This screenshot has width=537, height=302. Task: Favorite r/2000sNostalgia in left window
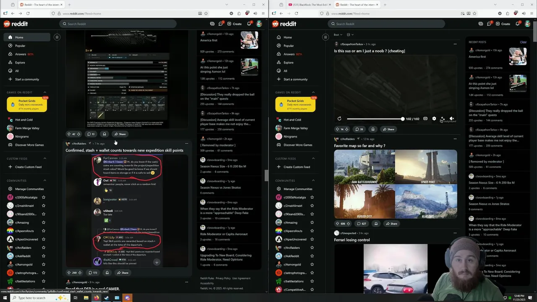pyautogui.click(x=44, y=198)
